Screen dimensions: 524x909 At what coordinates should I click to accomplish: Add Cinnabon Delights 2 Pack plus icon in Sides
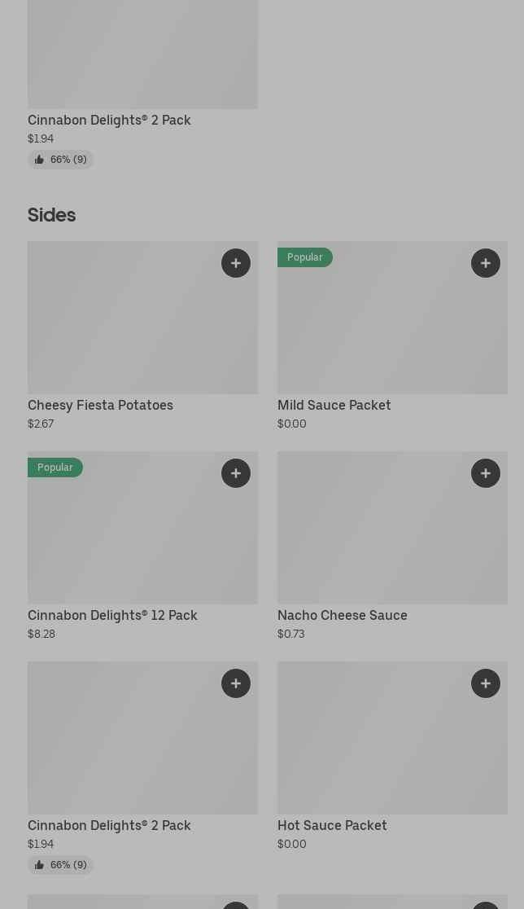click(x=236, y=683)
